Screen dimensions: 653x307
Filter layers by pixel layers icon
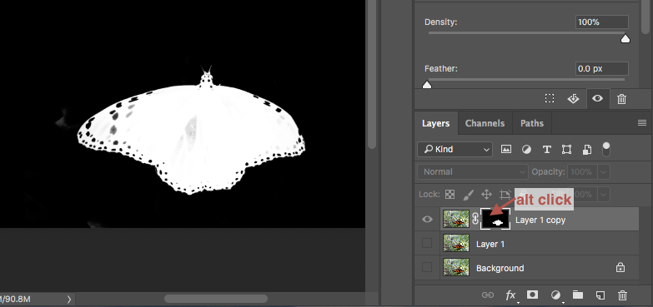pyautogui.click(x=506, y=149)
